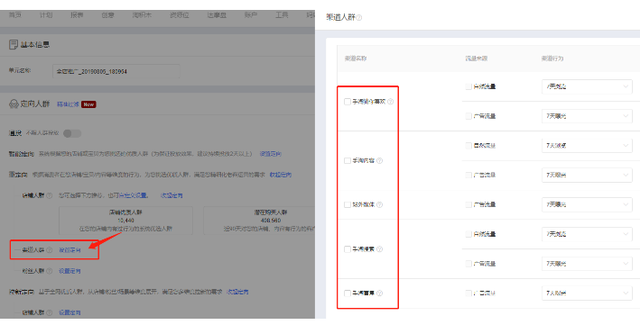Open 7天曝光 dropdown for 手淘搜索 ad traffic
The image size is (640, 334).
pyautogui.click(x=587, y=264)
